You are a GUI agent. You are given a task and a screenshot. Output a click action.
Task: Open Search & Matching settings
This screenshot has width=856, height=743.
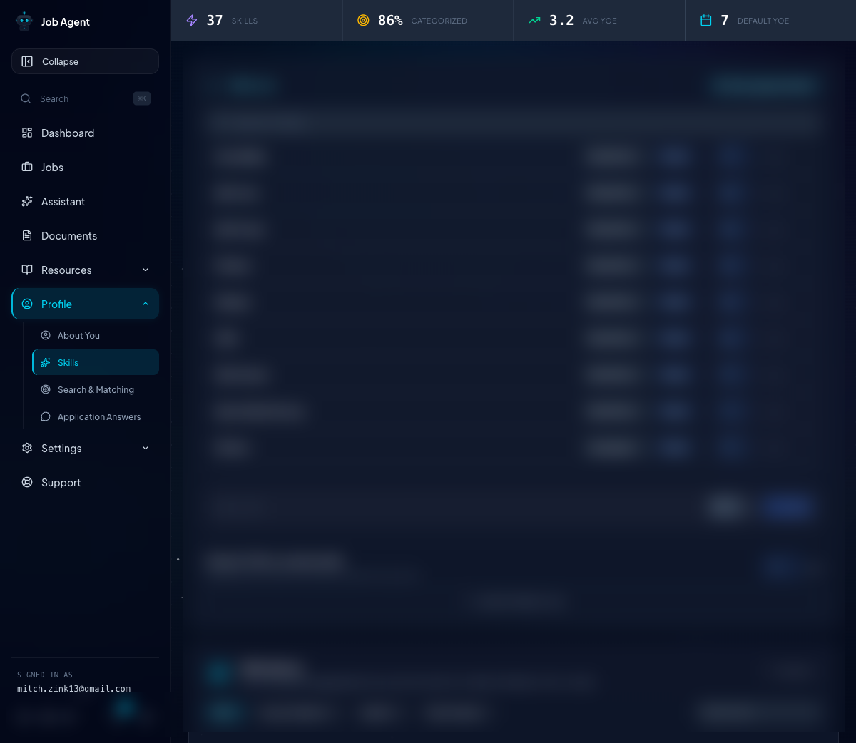point(96,389)
